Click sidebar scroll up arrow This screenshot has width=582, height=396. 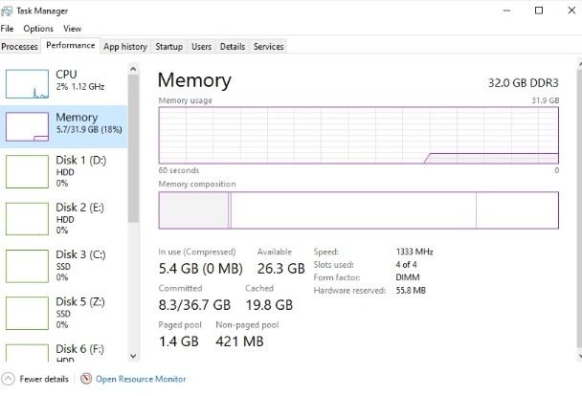(x=134, y=69)
